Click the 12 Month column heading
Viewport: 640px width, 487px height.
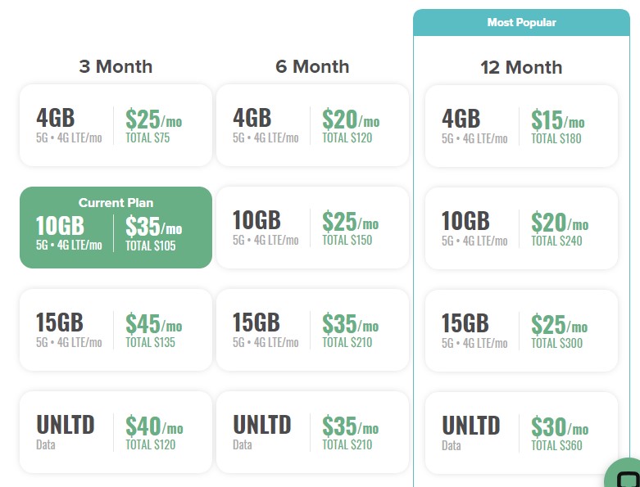pos(522,68)
